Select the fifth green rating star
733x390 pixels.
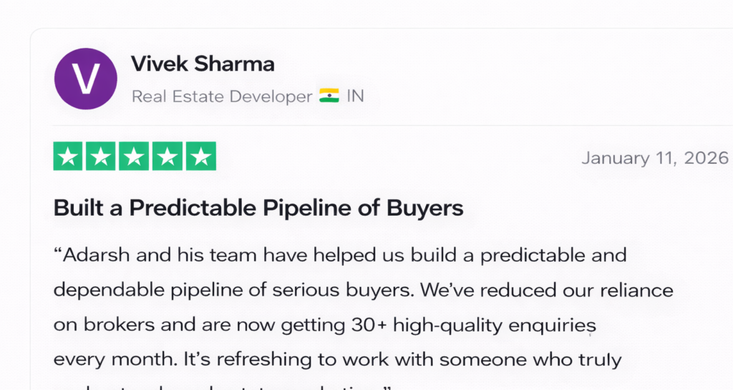tap(200, 156)
